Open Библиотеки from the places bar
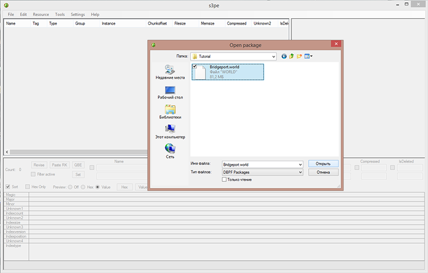The image size is (428, 273). click(x=170, y=111)
